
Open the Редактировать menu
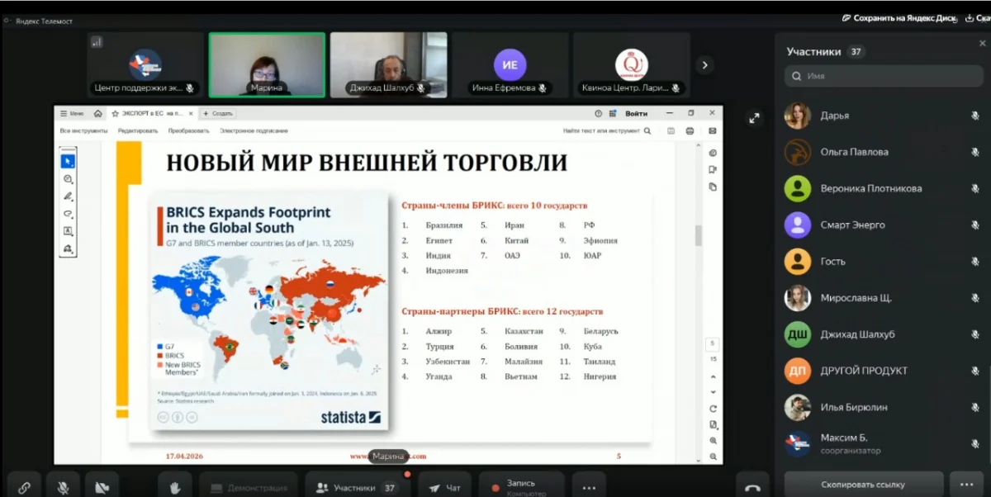coord(137,130)
